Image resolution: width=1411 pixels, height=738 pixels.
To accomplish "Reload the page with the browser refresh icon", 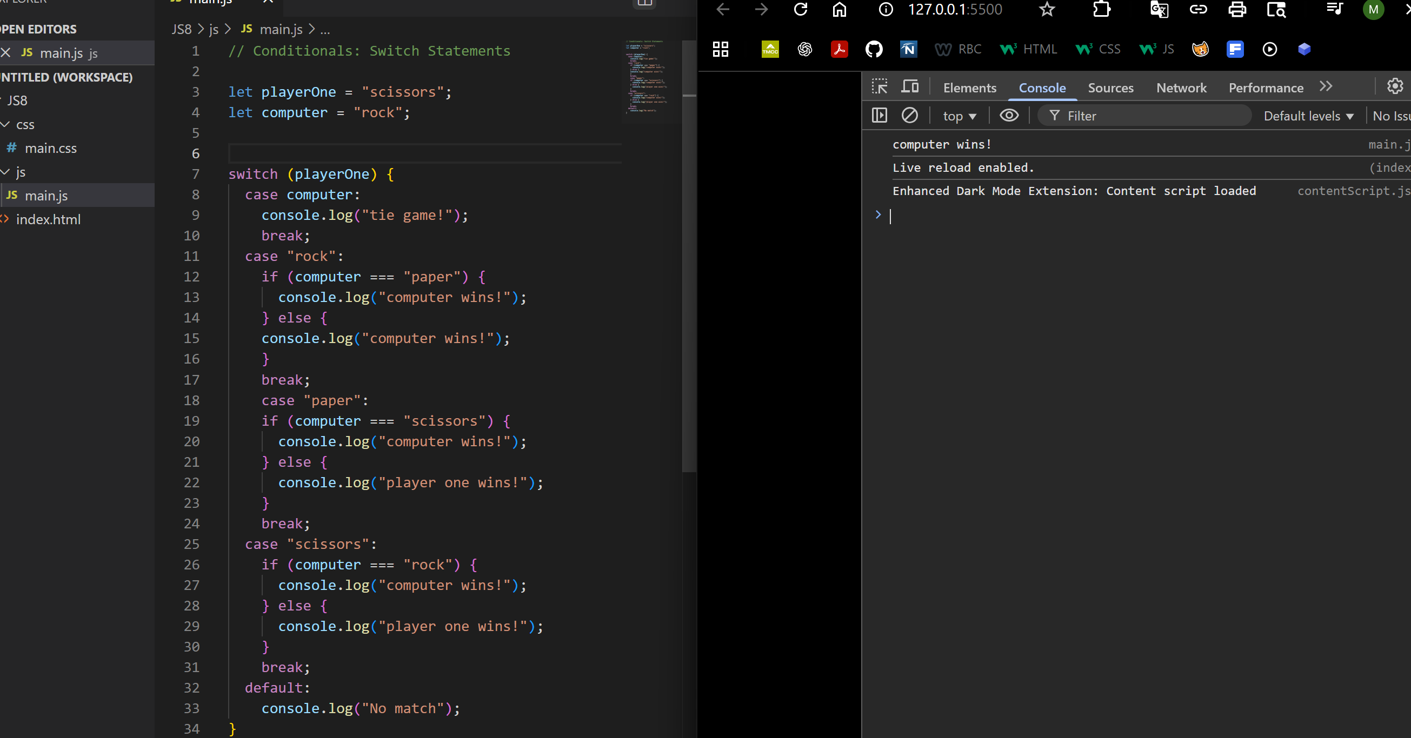I will [800, 9].
